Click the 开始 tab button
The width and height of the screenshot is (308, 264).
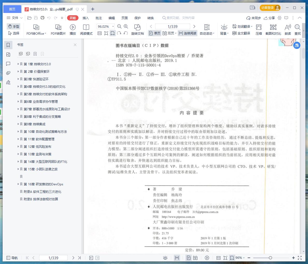click(73, 18)
